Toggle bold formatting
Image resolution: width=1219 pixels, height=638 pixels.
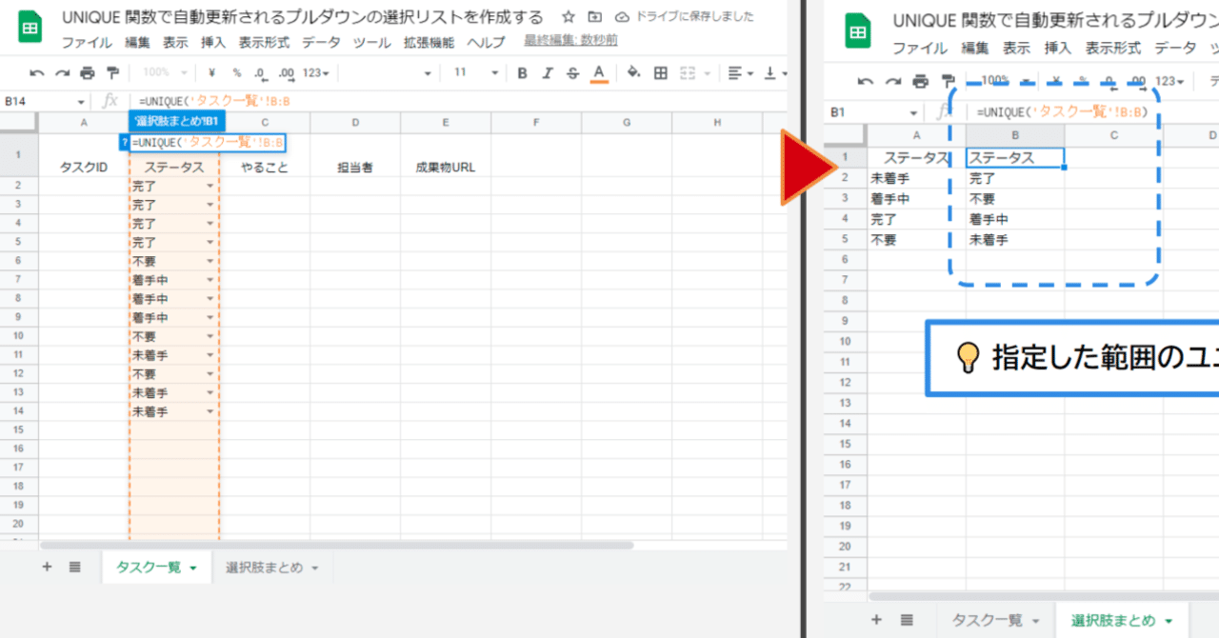pyautogui.click(x=522, y=72)
